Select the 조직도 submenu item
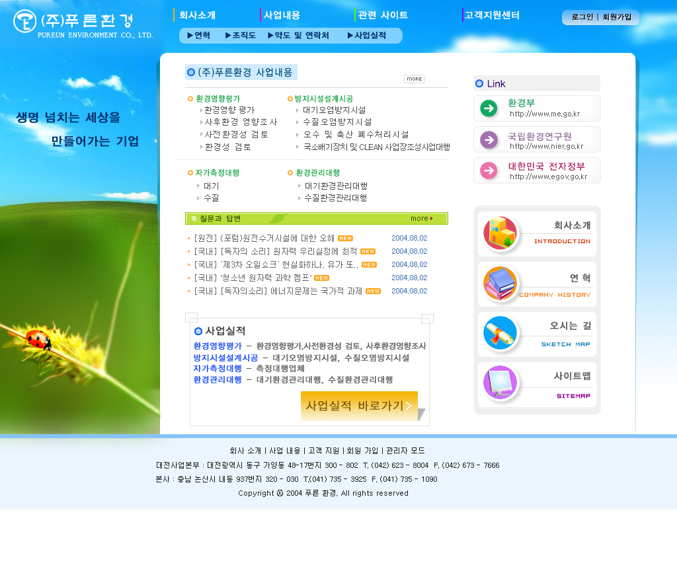The width and height of the screenshot is (677, 571). (x=240, y=36)
